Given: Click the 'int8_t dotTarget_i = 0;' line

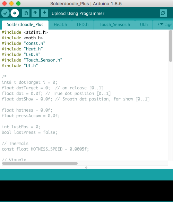Looking at the screenshot, I should [x=29, y=82].
